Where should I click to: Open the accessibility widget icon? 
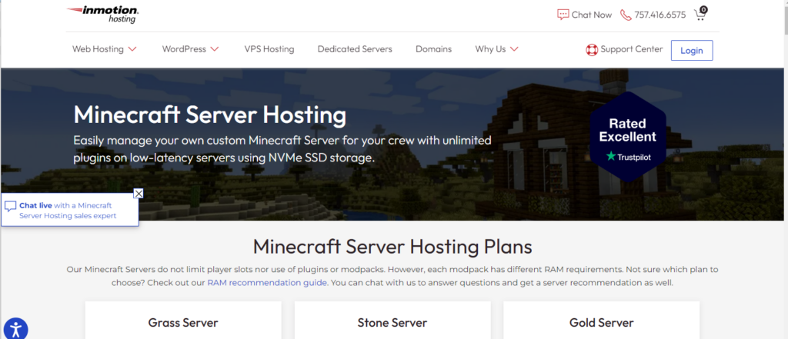click(15, 330)
